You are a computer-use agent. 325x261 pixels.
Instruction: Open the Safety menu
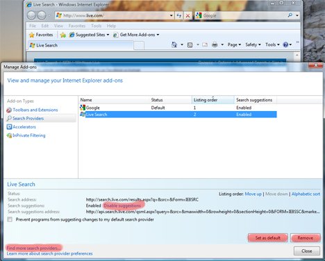pos(253,44)
